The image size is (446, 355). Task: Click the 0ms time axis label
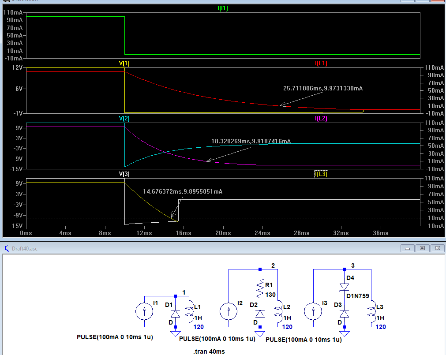(26, 233)
